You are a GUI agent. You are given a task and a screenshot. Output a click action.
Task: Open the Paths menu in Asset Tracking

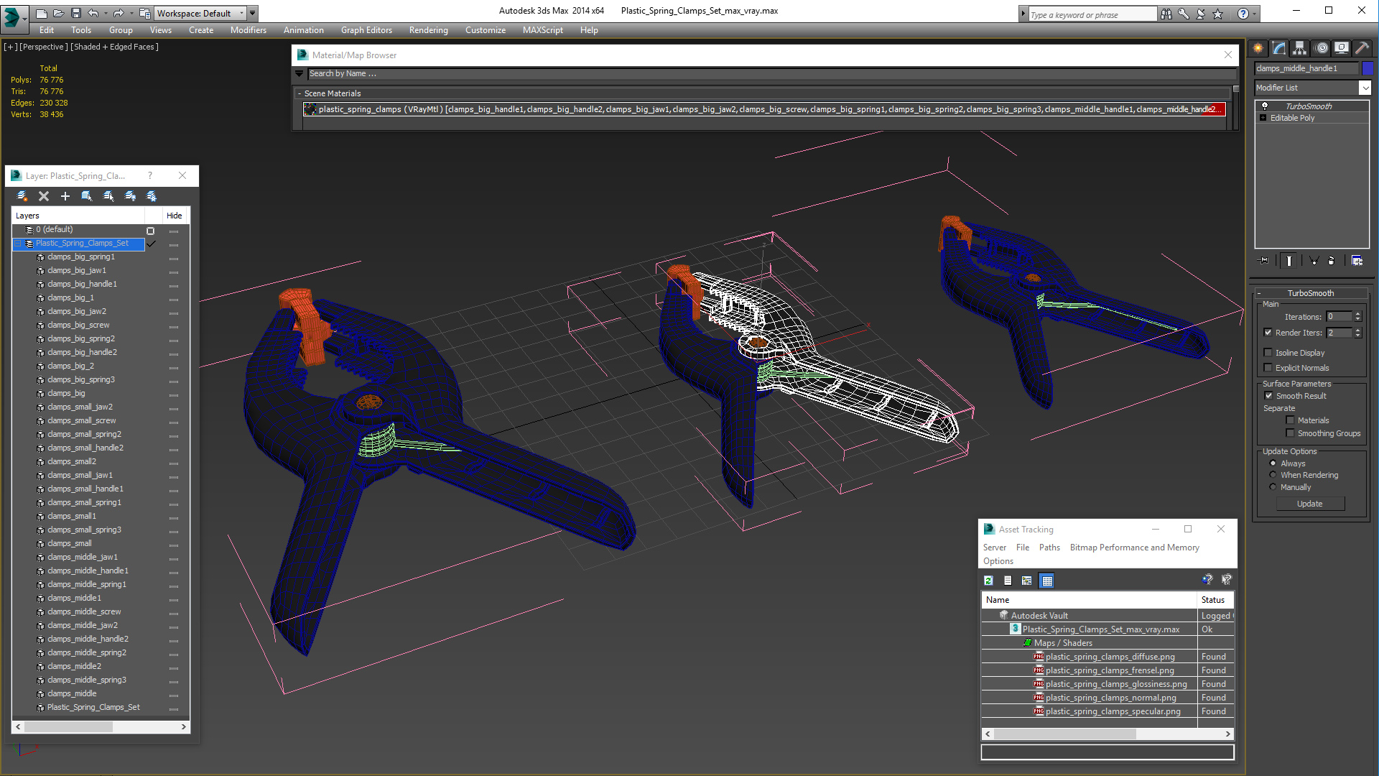[1049, 548]
